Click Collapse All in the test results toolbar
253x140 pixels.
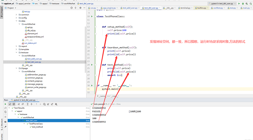pos(31,104)
